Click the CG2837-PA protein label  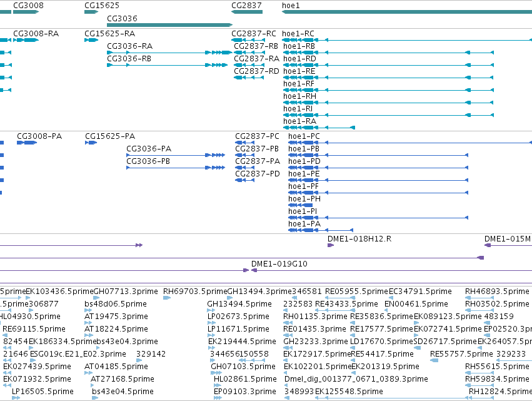(x=258, y=161)
